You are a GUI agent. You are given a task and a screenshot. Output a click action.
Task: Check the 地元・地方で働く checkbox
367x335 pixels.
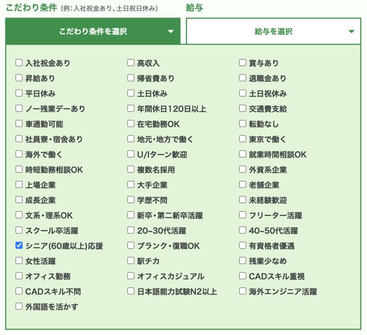(x=131, y=139)
